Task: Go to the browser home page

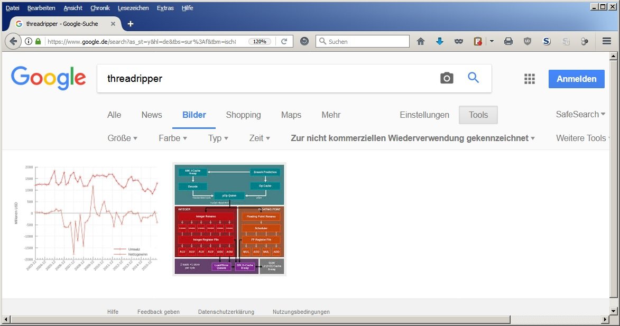Action: coord(421,41)
